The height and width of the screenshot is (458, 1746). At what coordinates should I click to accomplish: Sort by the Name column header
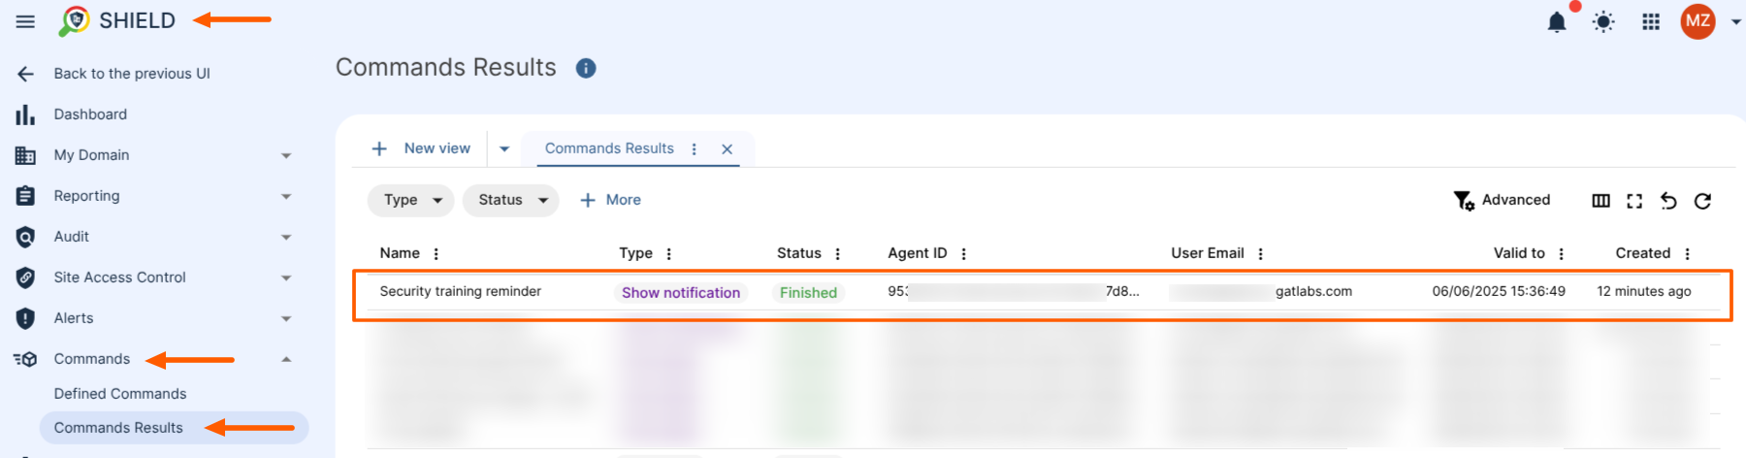(x=400, y=253)
